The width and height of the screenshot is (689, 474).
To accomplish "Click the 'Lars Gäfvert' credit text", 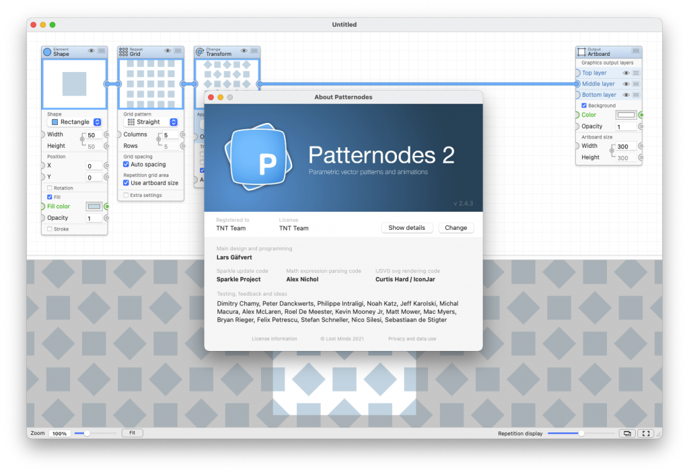I will click(234, 258).
